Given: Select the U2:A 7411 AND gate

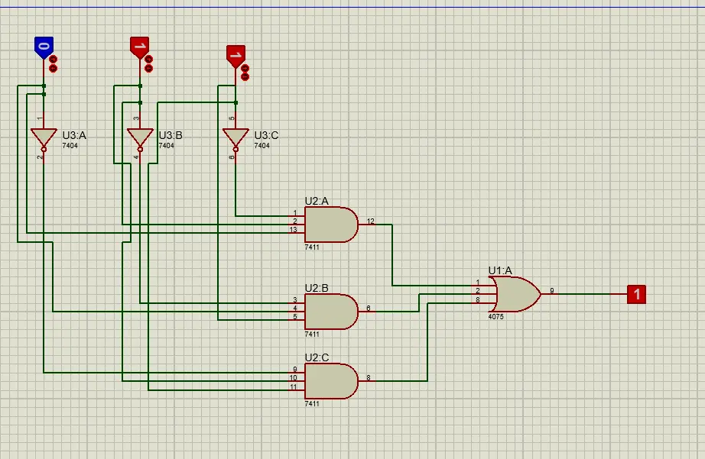Looking at the screenshot, I should coord(332,225).
